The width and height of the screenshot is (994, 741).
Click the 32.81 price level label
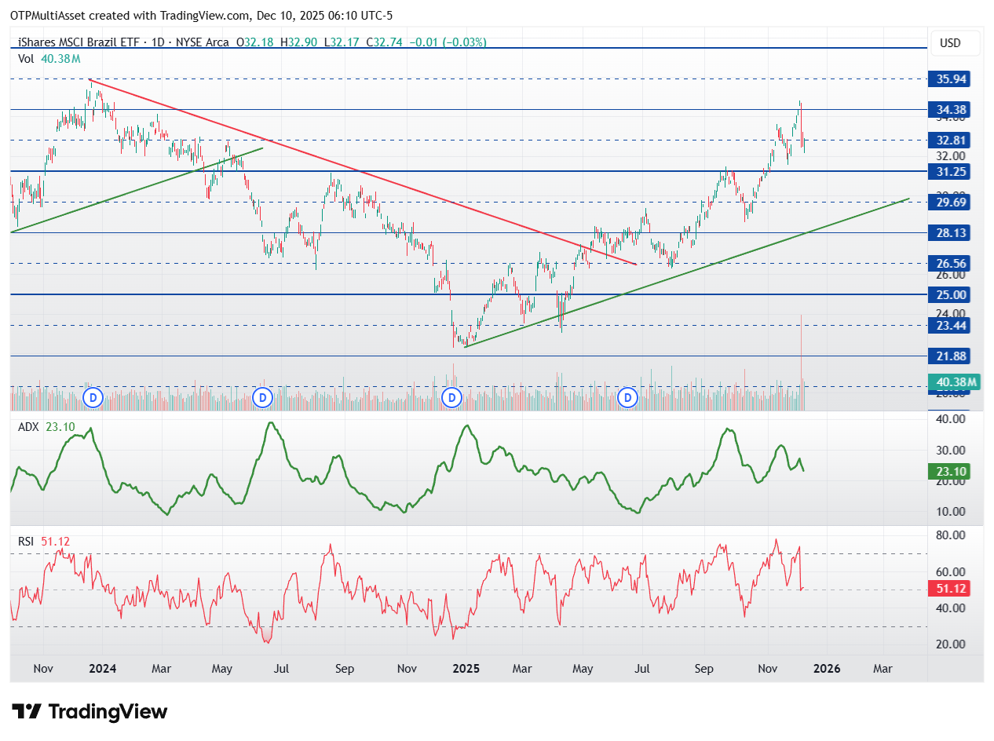(x=949, y=141)
